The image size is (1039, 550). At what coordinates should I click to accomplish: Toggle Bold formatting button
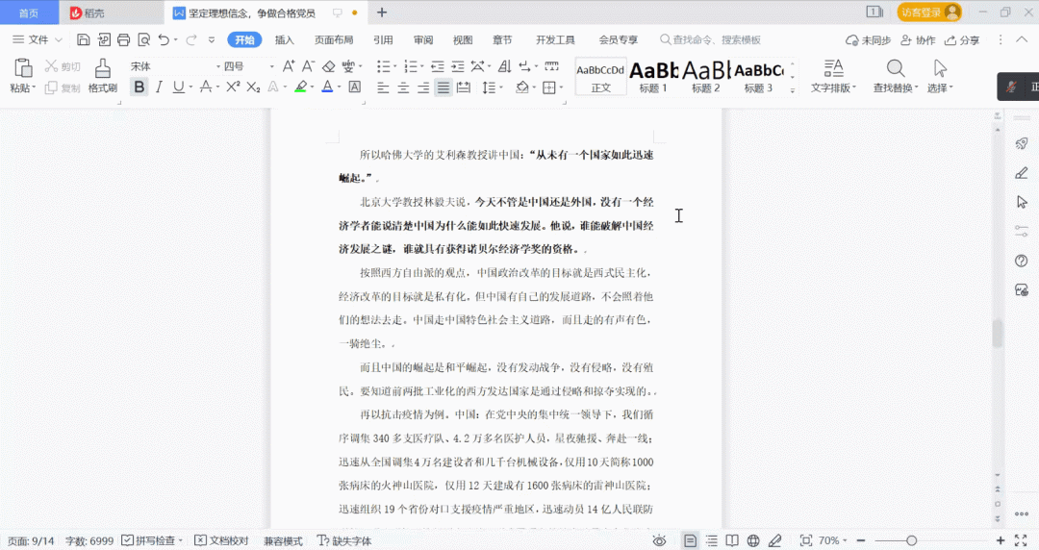pos(139,87)
